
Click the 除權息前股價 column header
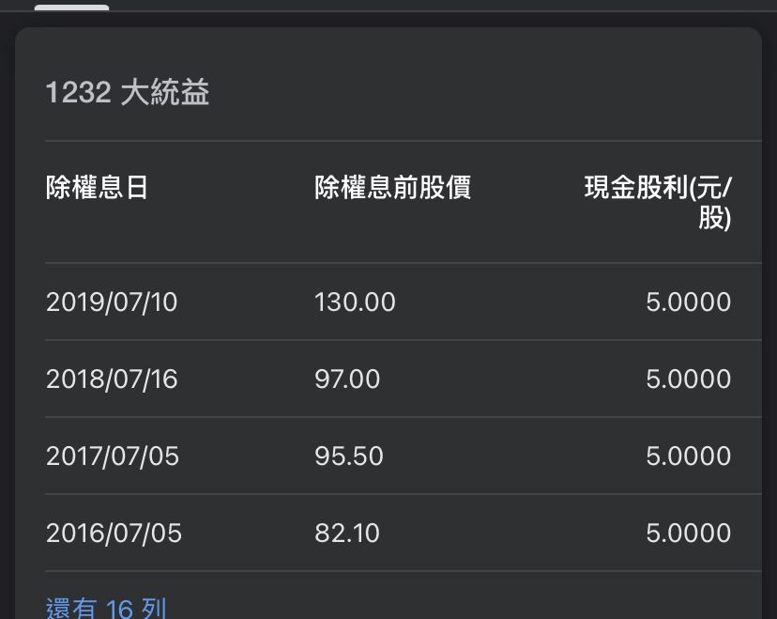(x=392, y=188)
